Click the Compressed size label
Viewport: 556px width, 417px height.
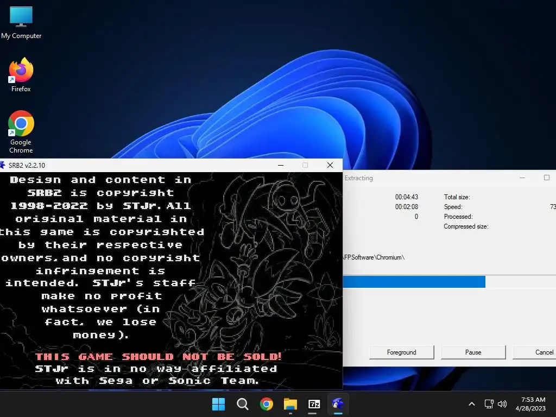466,226
